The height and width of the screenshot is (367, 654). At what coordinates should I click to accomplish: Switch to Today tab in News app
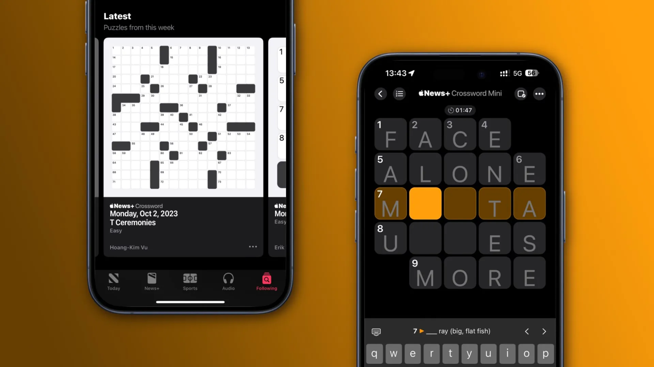pos(114,281)
